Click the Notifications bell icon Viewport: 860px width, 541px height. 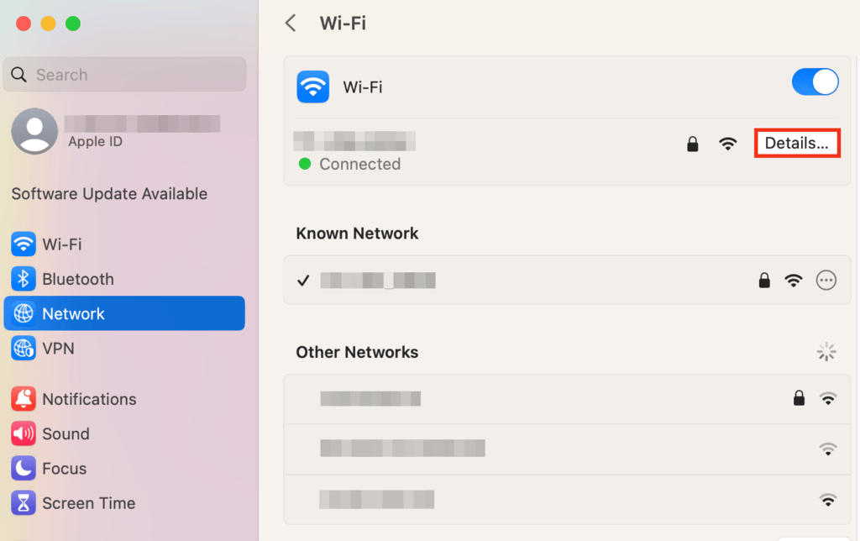pyautogui.click(x=24, y=399)
